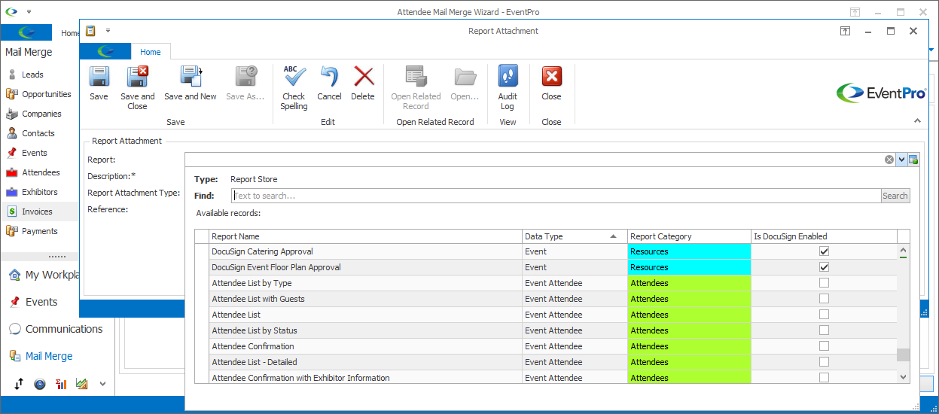This screenshot has width=939, height=414.
Task: Check DocuSign box for Attendee List with Guests
Action: (x=824, y=299)
